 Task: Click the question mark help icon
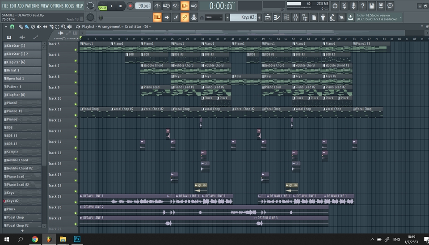(362, 6)
